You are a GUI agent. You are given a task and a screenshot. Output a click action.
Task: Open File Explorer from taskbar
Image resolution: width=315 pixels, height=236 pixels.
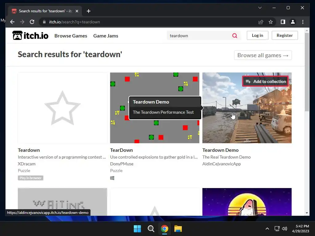(178, 229)
